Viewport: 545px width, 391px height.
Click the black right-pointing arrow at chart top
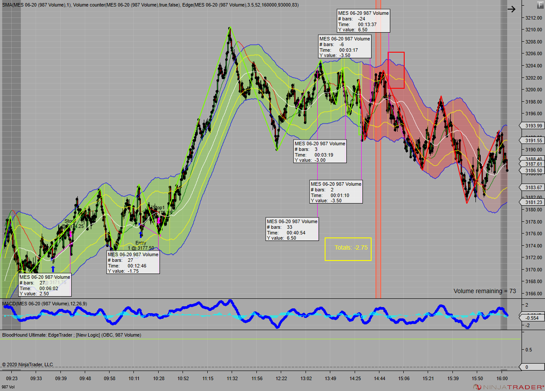coord(512,9)
